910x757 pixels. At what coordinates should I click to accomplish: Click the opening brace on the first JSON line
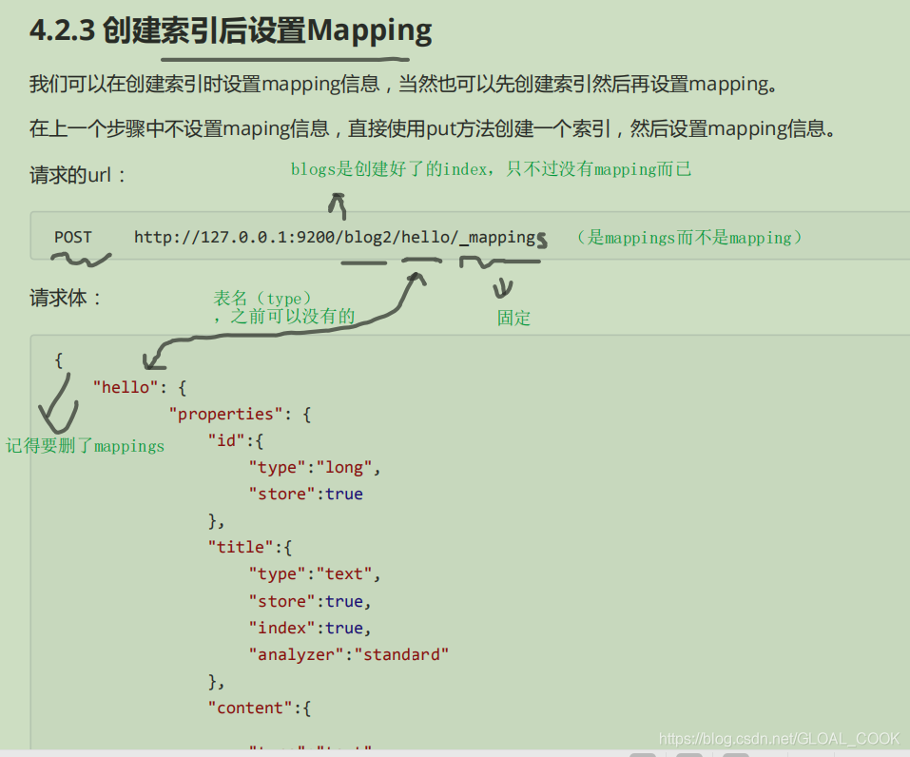59,360
